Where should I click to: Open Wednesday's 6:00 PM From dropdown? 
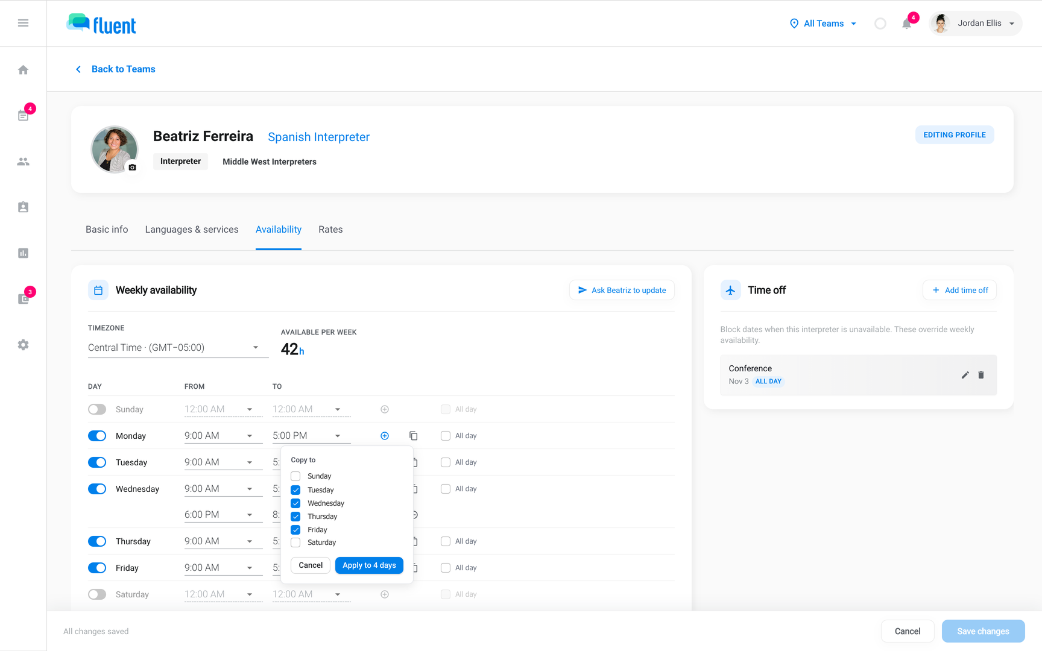[223, 515]
